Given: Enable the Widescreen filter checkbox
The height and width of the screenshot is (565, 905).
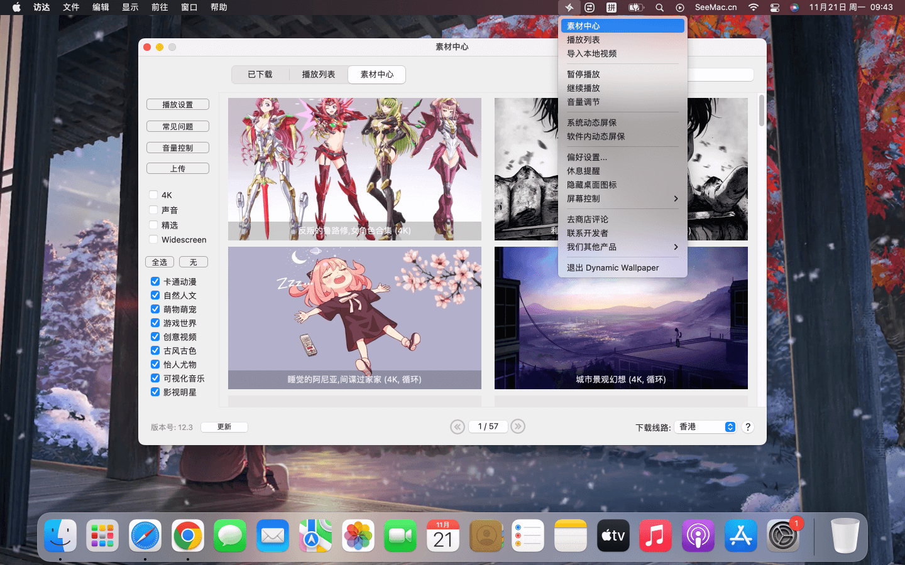Looking at the screenshot, I should point(153,239).
